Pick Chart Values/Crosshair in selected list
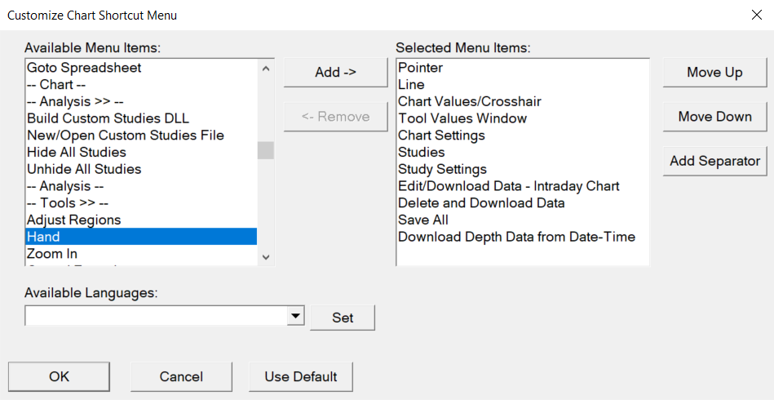 coord(469,101)
